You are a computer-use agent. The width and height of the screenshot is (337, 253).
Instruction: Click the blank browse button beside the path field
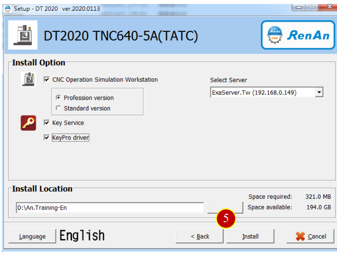[225, 207]
